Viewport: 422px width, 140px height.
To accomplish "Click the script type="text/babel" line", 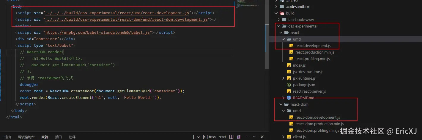I will pos(45,46).
